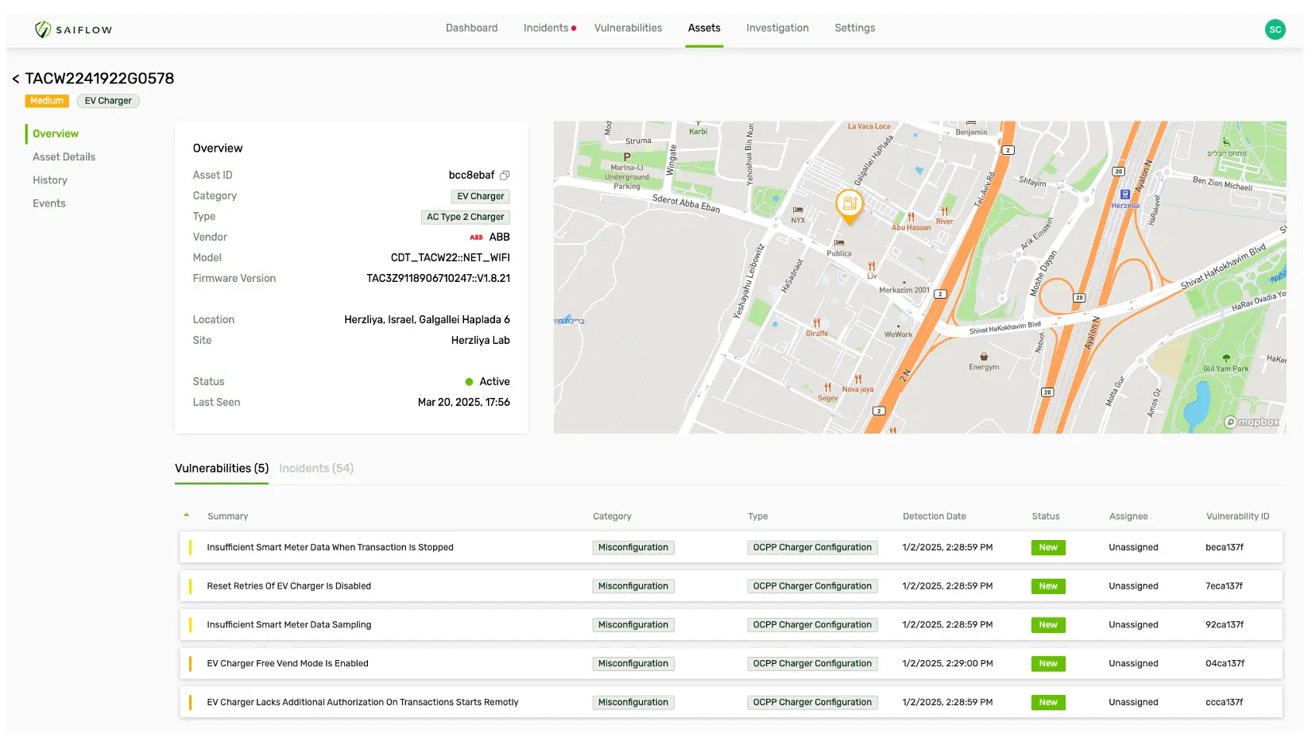Image resolution: width=1308 pixels, height=745 pixels.
Task: Sort by the Assignee column header
Action: coord(1128,516)
